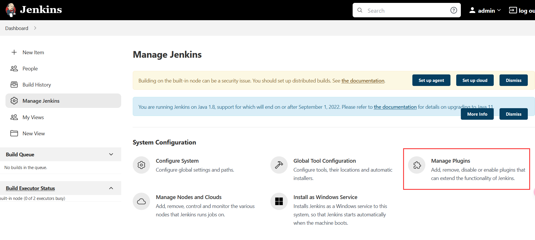The width and height of the screenshot is (535, 240).
Task: Open the Java upgrade documentation link
Action: pyautogui.click(x=395, y=107)
